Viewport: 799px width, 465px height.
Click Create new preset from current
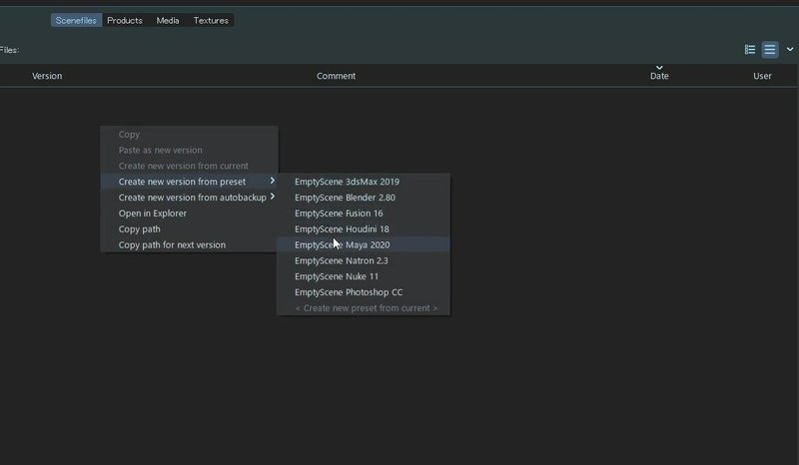[x=364, y=307]
